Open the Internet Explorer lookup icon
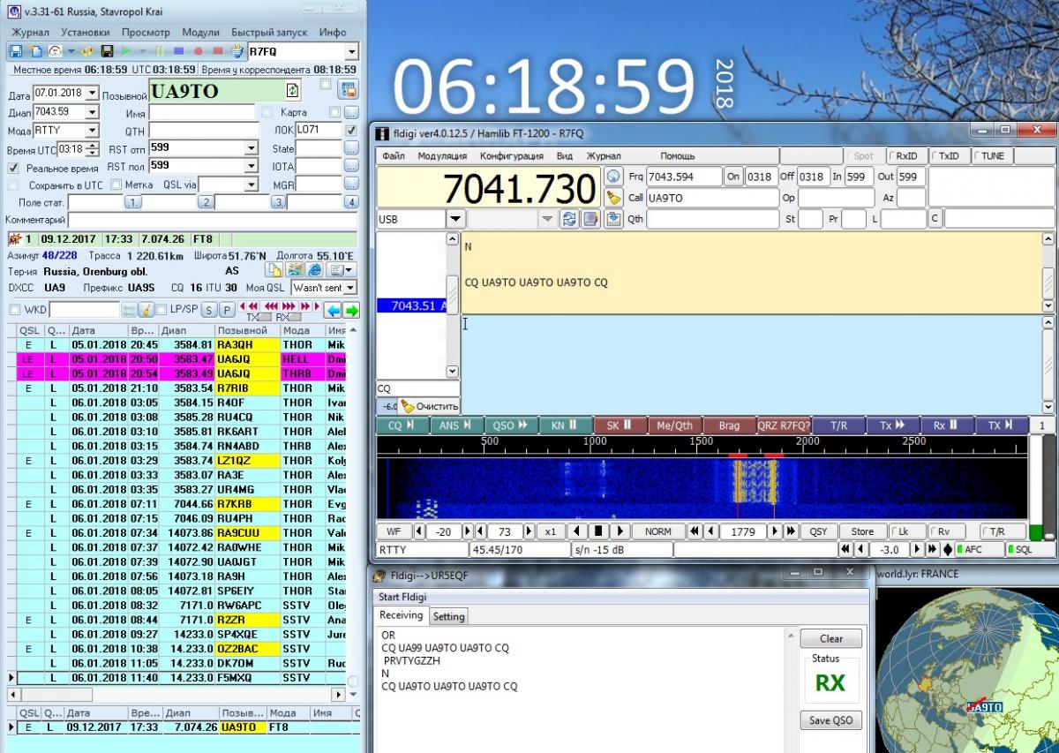 click(315, 270)
